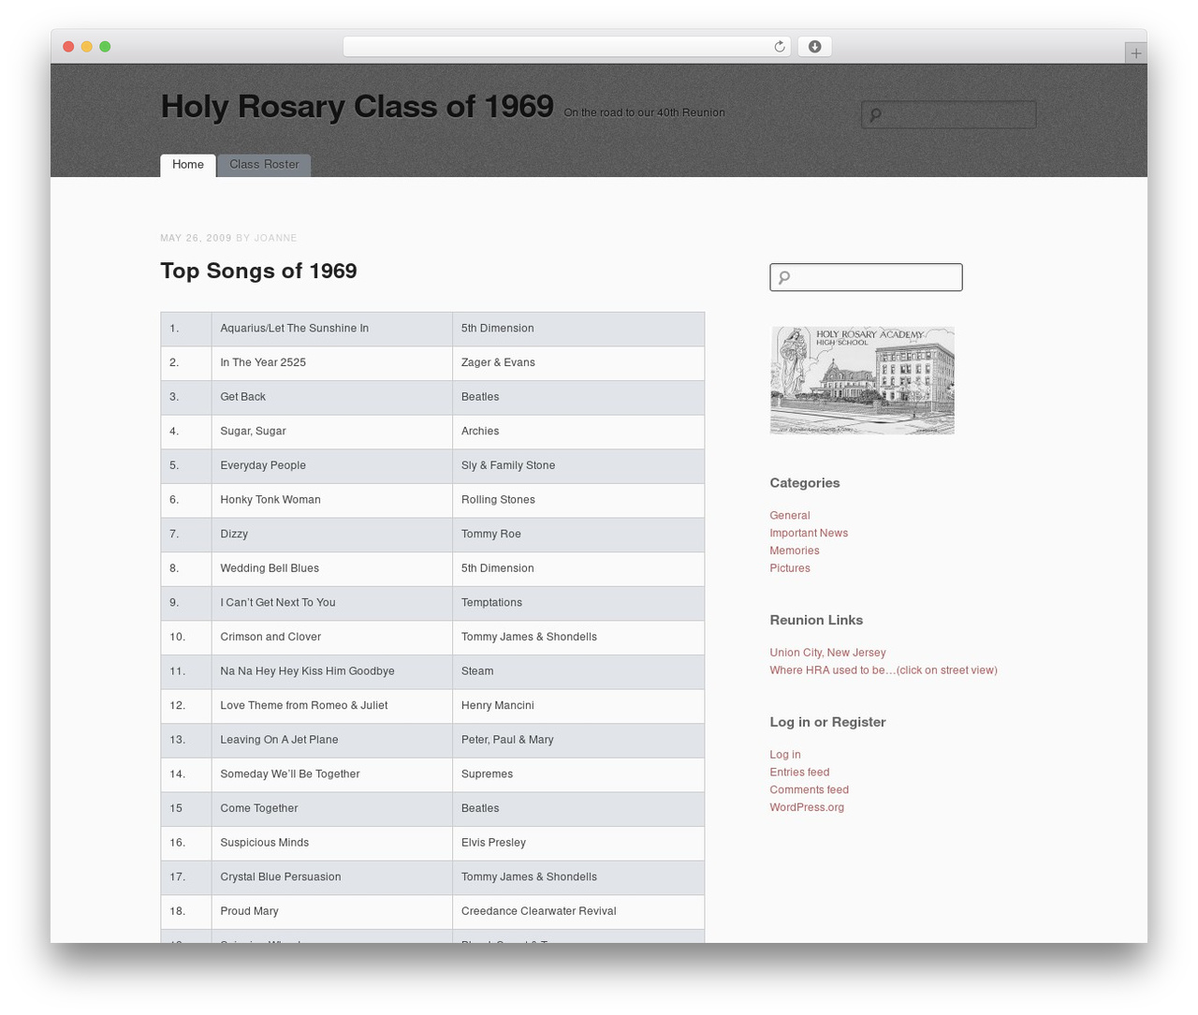Visit the WordPress.org link

pos(807,807)
